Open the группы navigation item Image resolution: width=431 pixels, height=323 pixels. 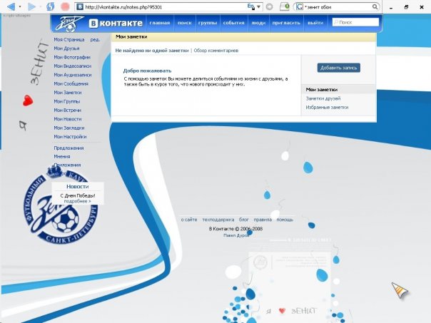[x=208, y=23]
